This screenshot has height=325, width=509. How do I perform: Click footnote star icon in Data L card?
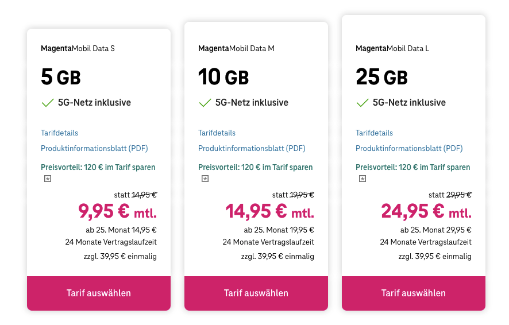363,179
